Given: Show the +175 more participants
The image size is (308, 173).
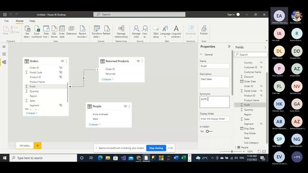Looking at the screenshot, I should coord(297,157).
